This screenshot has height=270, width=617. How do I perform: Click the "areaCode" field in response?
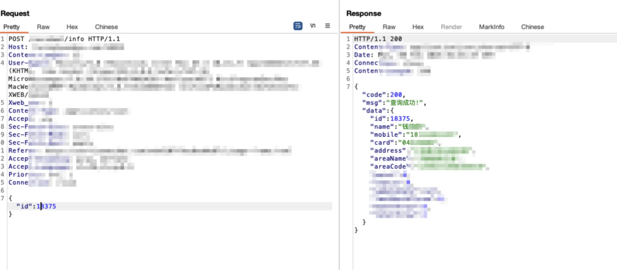click(429, 166)
